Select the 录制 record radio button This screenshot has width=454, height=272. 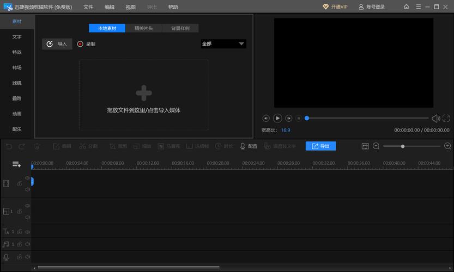pos(80,44)
